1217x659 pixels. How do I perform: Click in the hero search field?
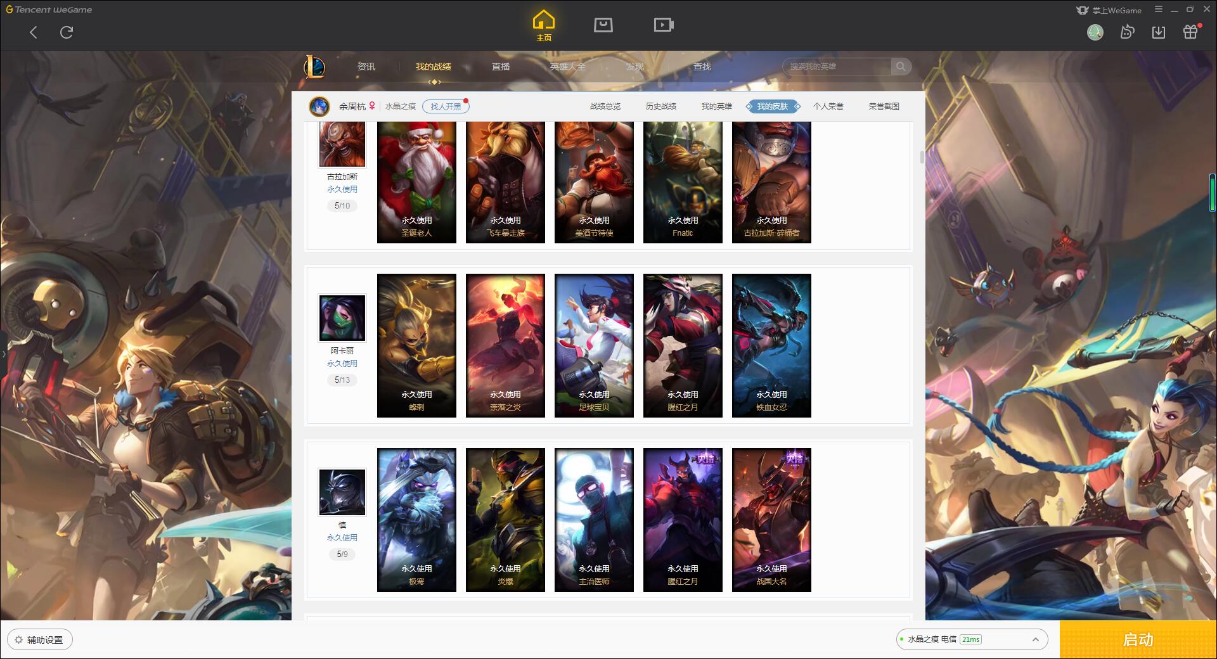pyautogui.click(x=838, y=67)
